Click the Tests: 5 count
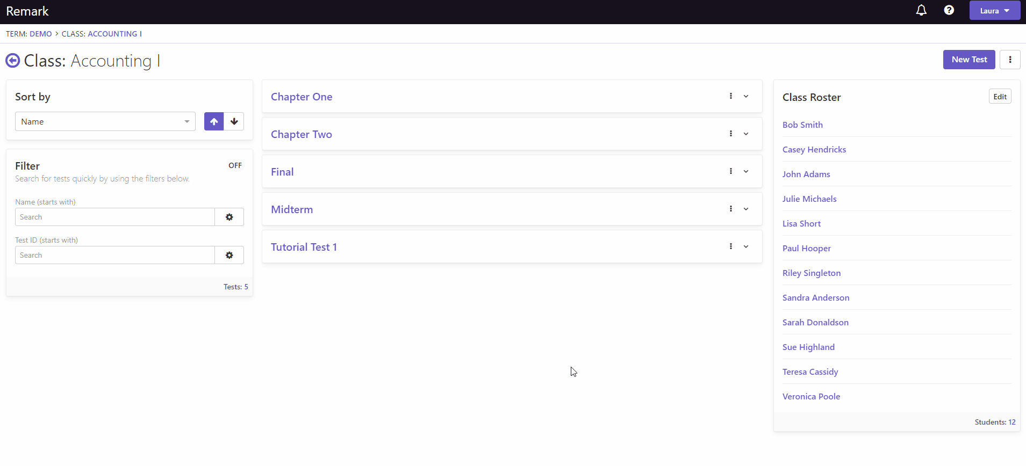 235,287
